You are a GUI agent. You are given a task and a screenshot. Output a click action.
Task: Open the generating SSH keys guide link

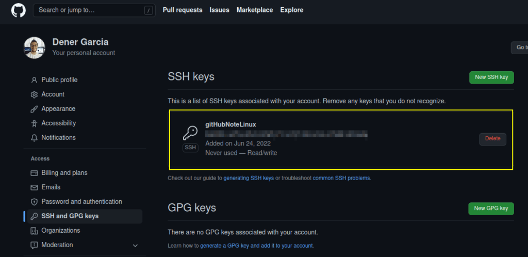tap(249, 178)
